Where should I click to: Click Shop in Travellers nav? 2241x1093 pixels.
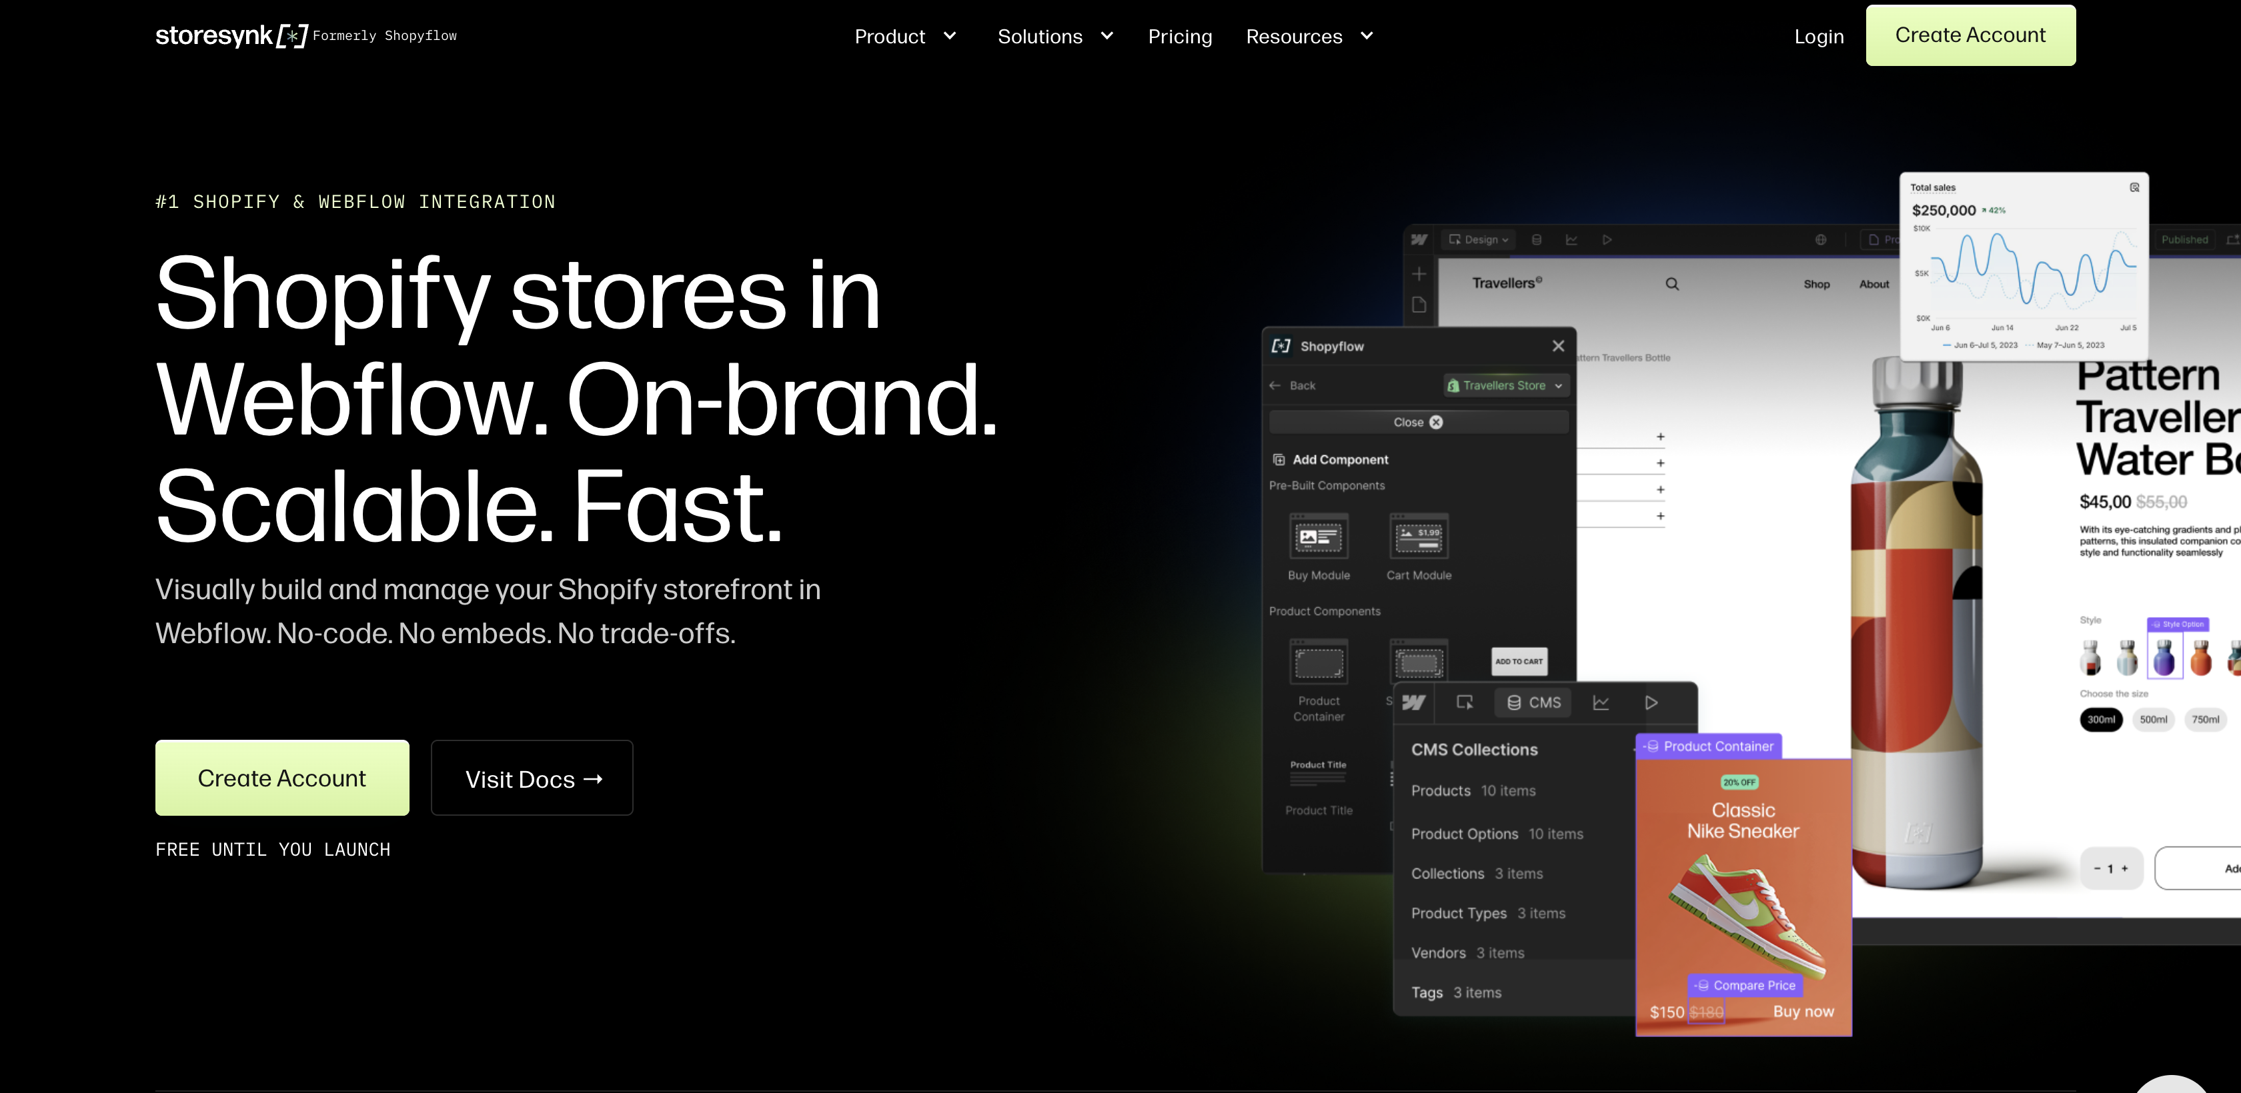coord(1816,285)
